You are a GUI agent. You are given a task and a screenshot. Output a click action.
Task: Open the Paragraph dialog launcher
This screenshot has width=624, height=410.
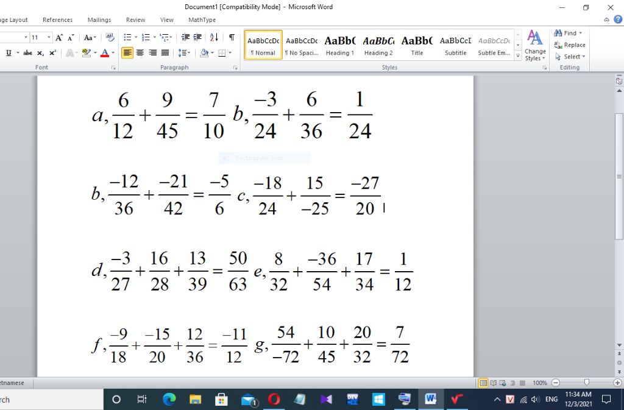(235, 68)
